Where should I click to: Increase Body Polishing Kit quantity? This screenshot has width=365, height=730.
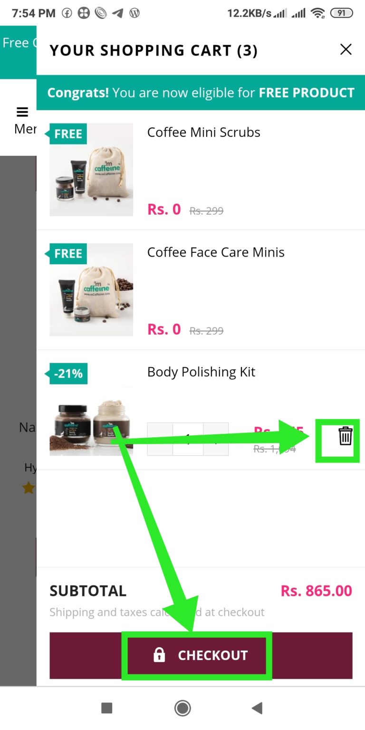tap(216, 439)
